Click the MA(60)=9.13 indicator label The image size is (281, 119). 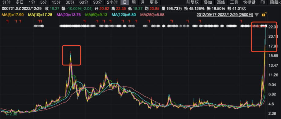click(x=96, y=15)
